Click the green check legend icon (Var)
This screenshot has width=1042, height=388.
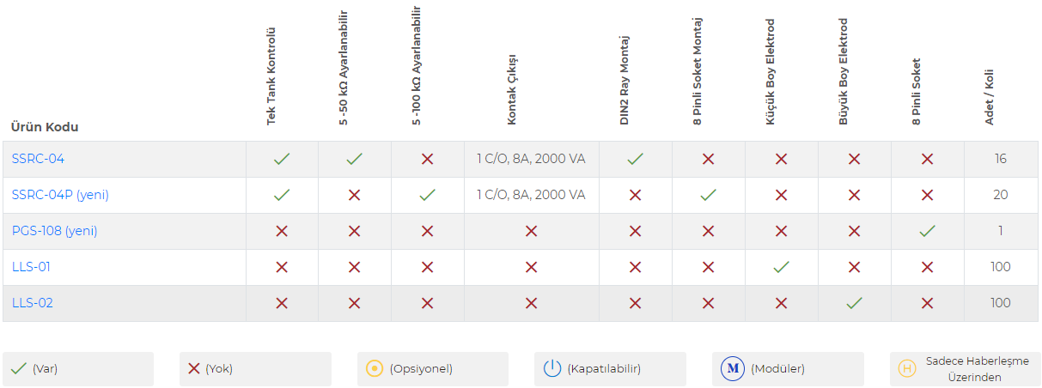pos(19,369)
